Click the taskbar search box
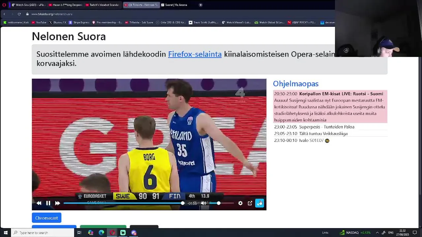This screenshot has height=237, width=422. pos(43,233)
